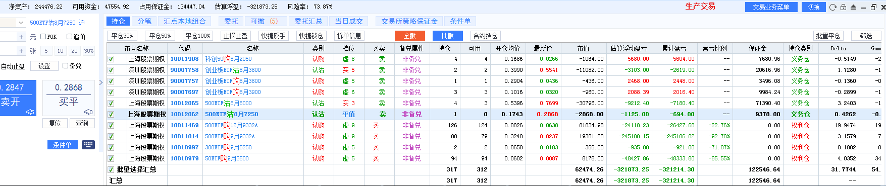Click the orange 全撤 button

pyautogui.click(x=409, y=36)
